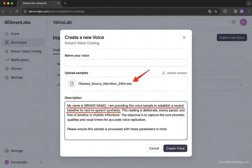Select the ElevenLabs VoiceLab browser tab

tap(39, 3)
